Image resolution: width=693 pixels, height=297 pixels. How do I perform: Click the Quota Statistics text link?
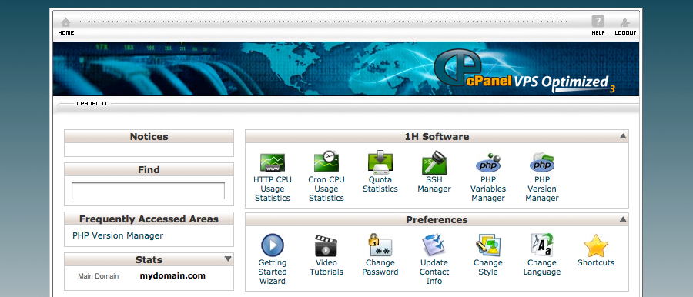click(x=380, y=185)
